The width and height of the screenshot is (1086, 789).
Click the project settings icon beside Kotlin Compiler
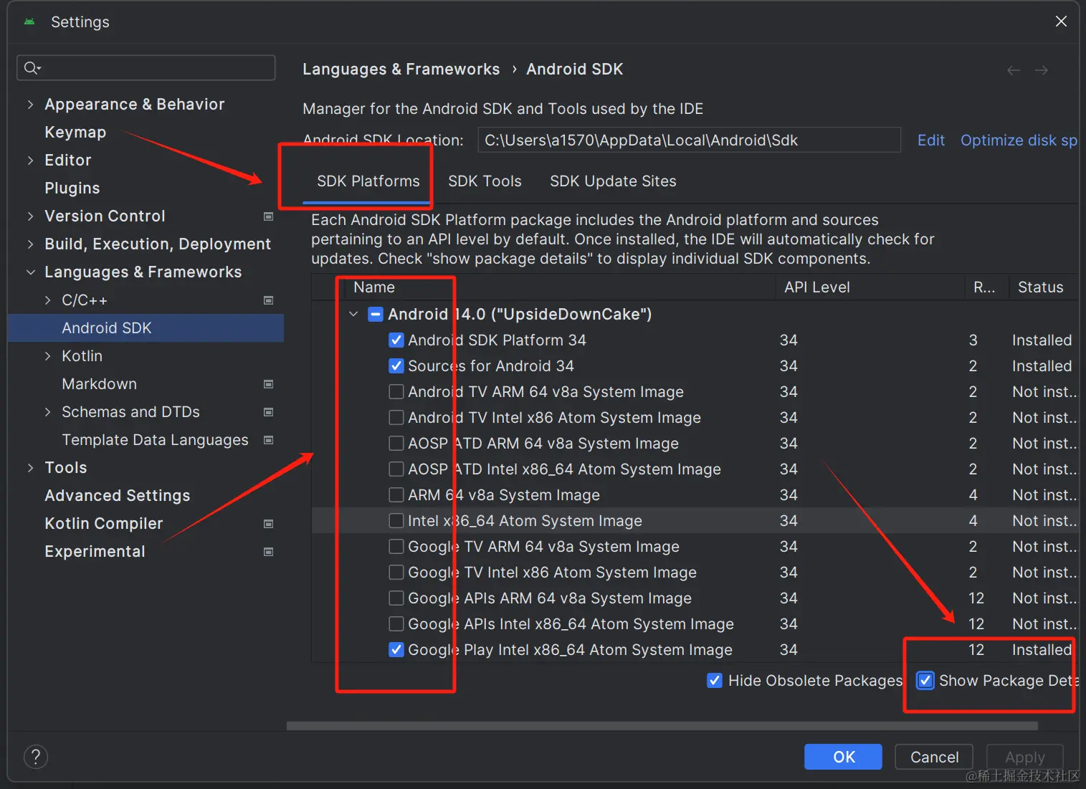pyautogui.click(x=268, y=523)
